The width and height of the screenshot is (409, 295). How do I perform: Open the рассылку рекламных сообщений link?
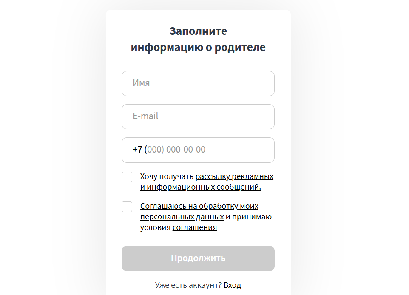pos(234,176)
